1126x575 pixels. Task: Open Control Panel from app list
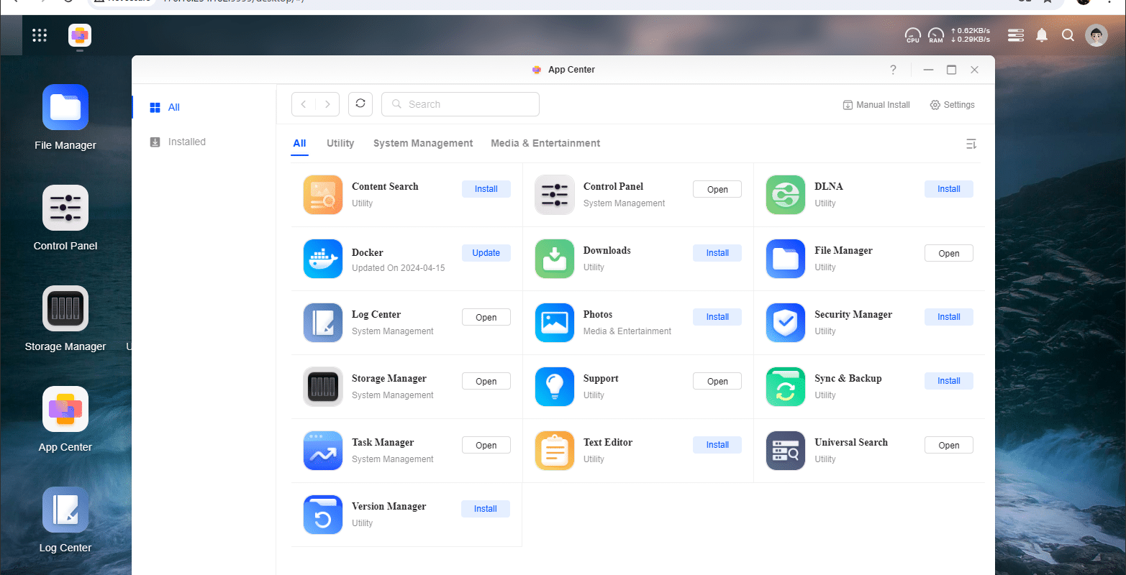pos(717,189)
